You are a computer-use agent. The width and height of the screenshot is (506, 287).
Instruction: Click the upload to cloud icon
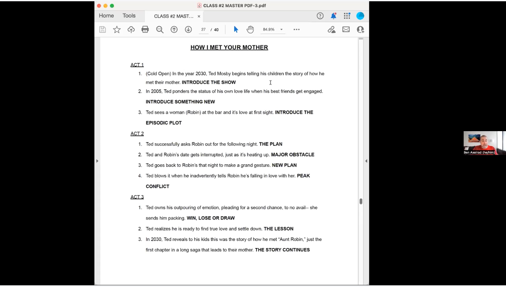click(x=131, y=29)
